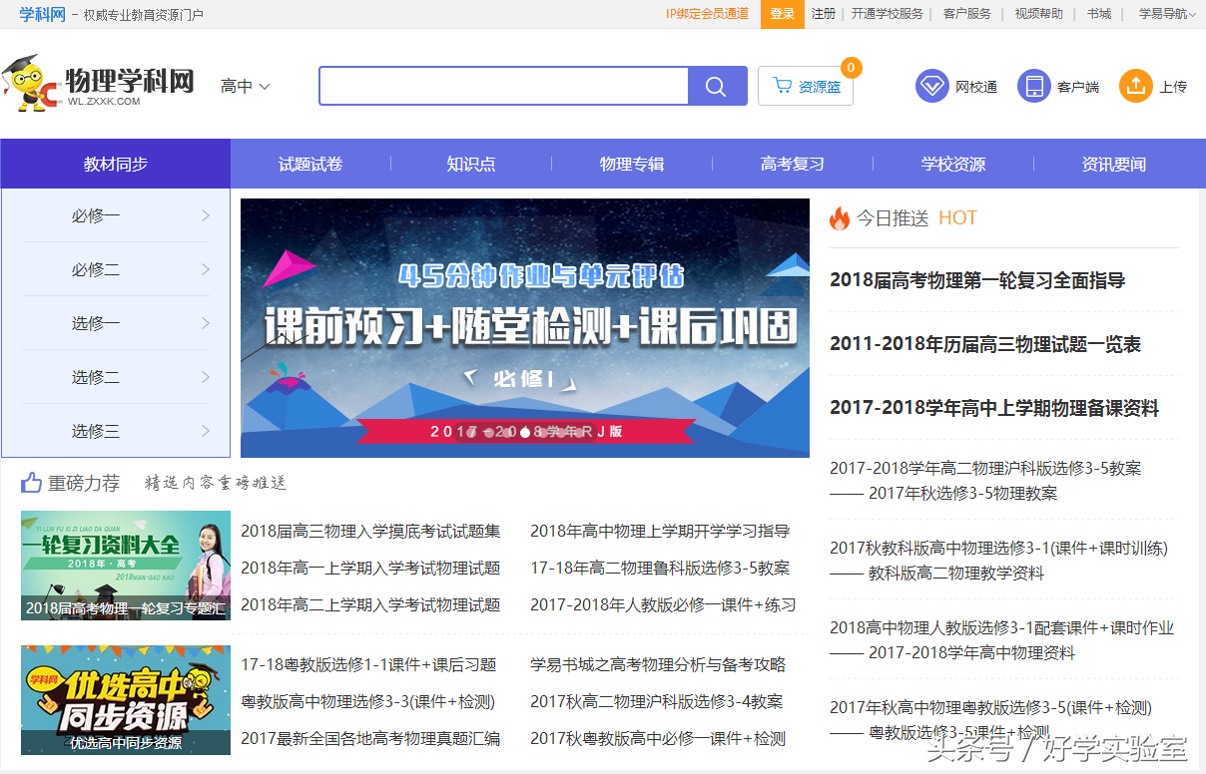The width and height of the screenshot is (1206, 774).
Task: Click the orange 上传 upload icon
Action: coord(1135,87)
